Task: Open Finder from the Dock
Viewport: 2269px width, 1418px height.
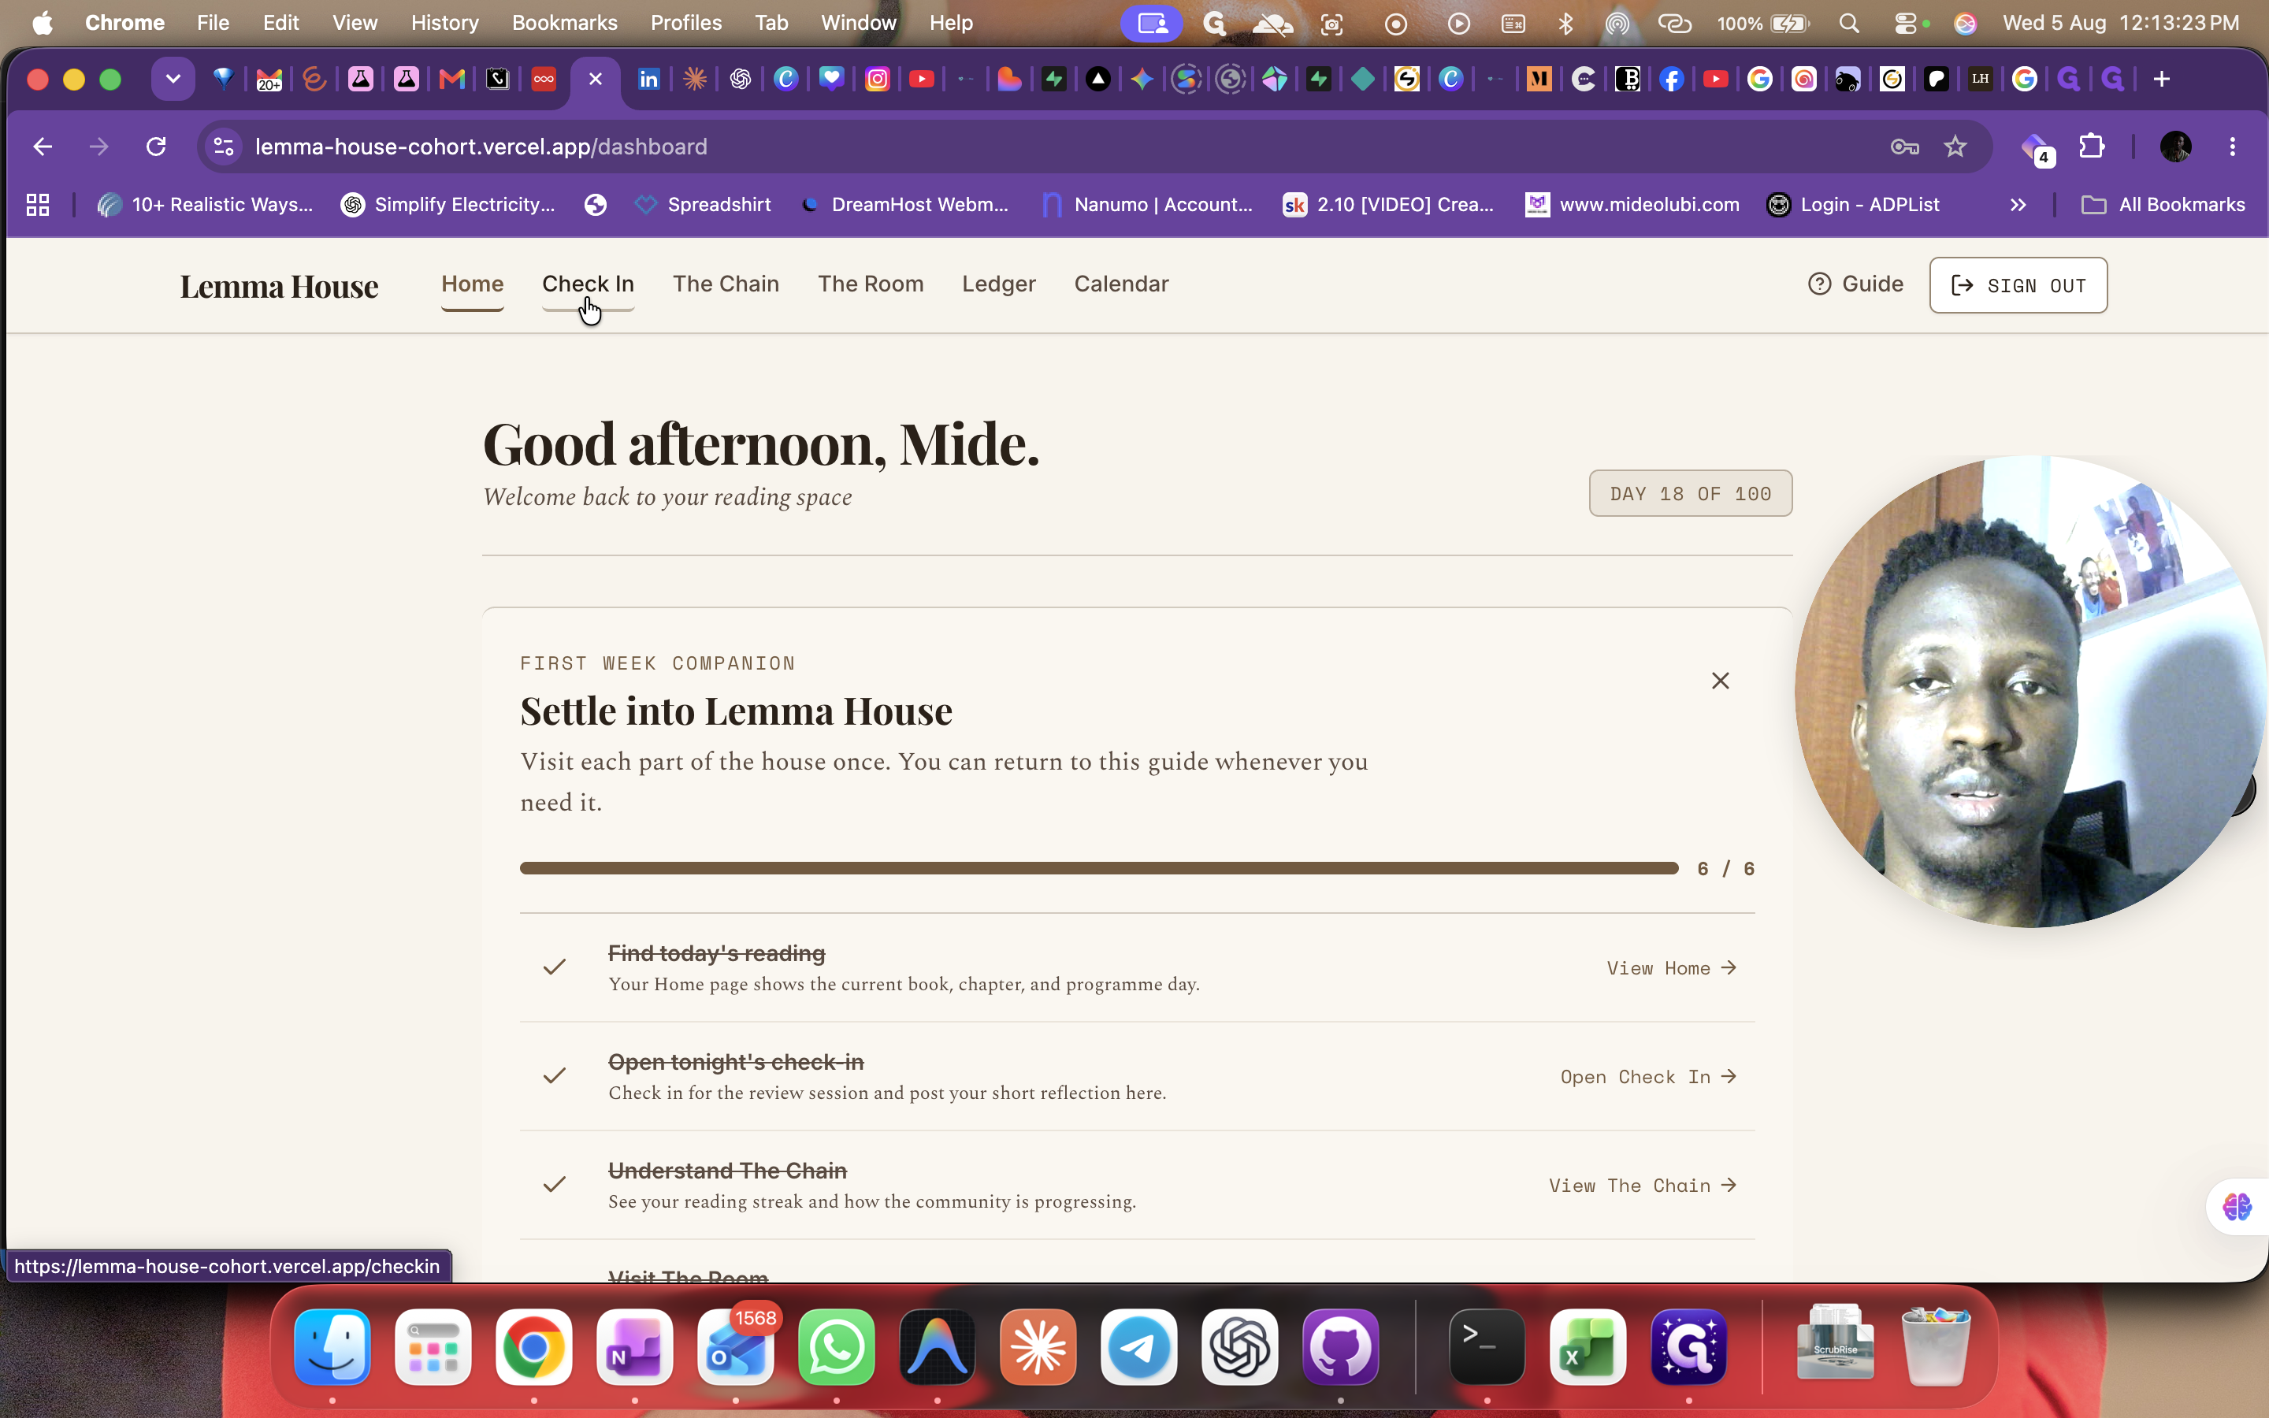Action: click(x=332, y=1347)
